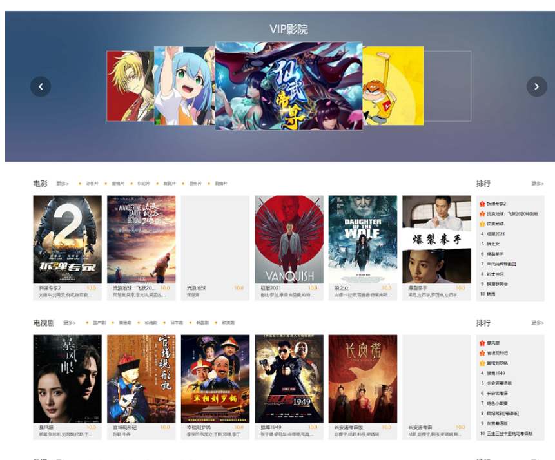
Task: Click the next arrow on the VIP carousel
Action: [536, 86]
